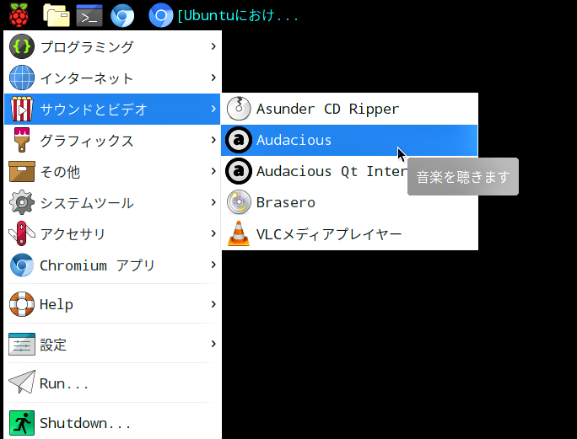Click the Run paper plane icon

coord(22,383)
